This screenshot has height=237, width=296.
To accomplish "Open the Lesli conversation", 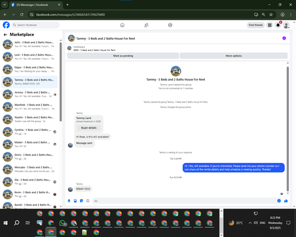I will pyautogui.click(x=30, y=57).
